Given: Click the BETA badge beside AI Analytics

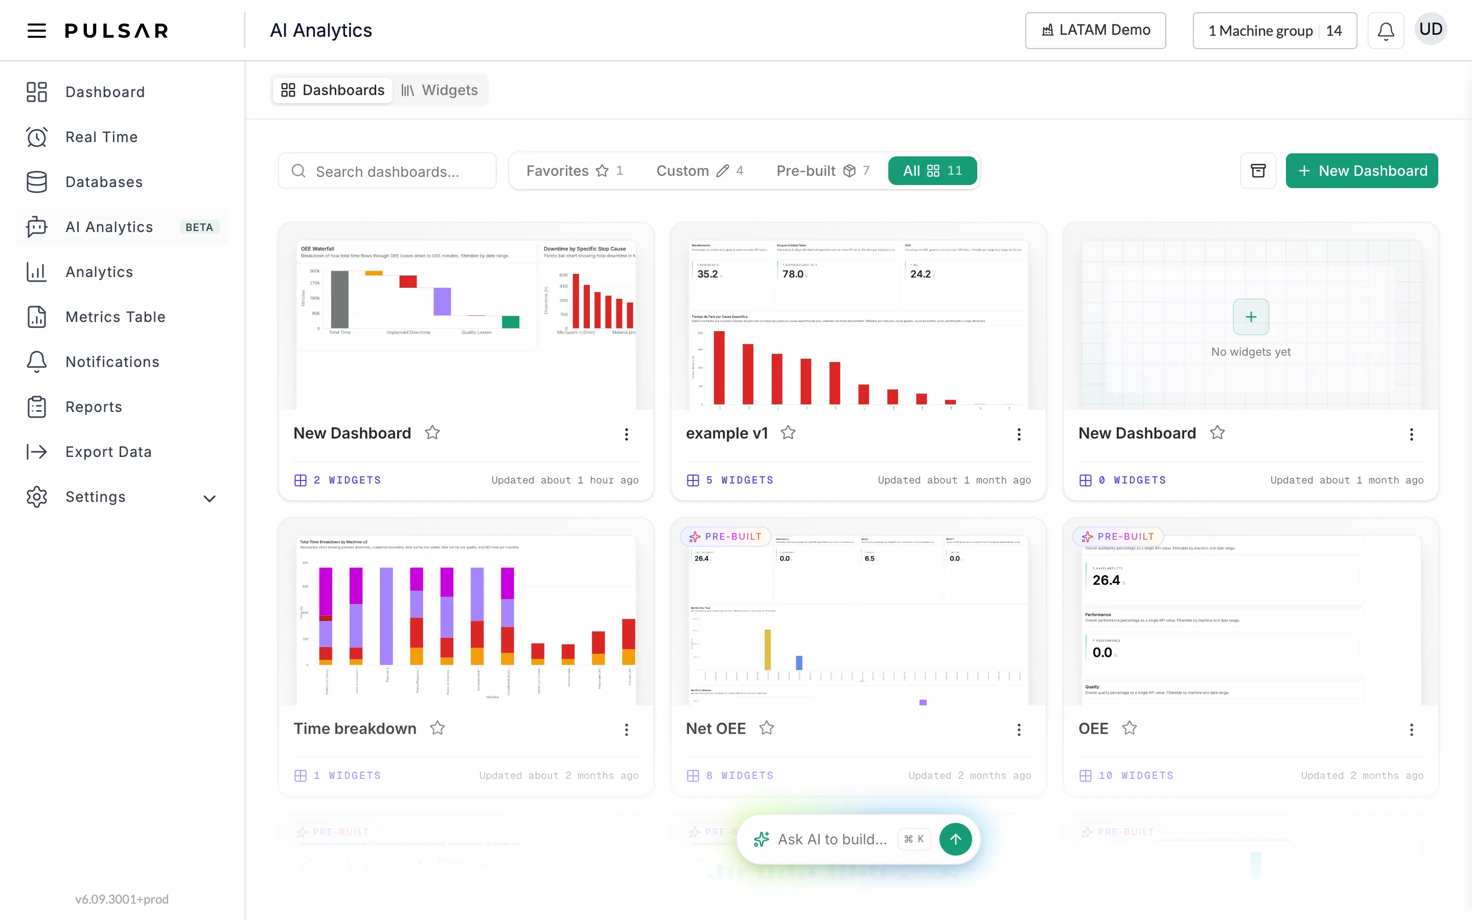Looking at the screenshot, I should 199,227.
